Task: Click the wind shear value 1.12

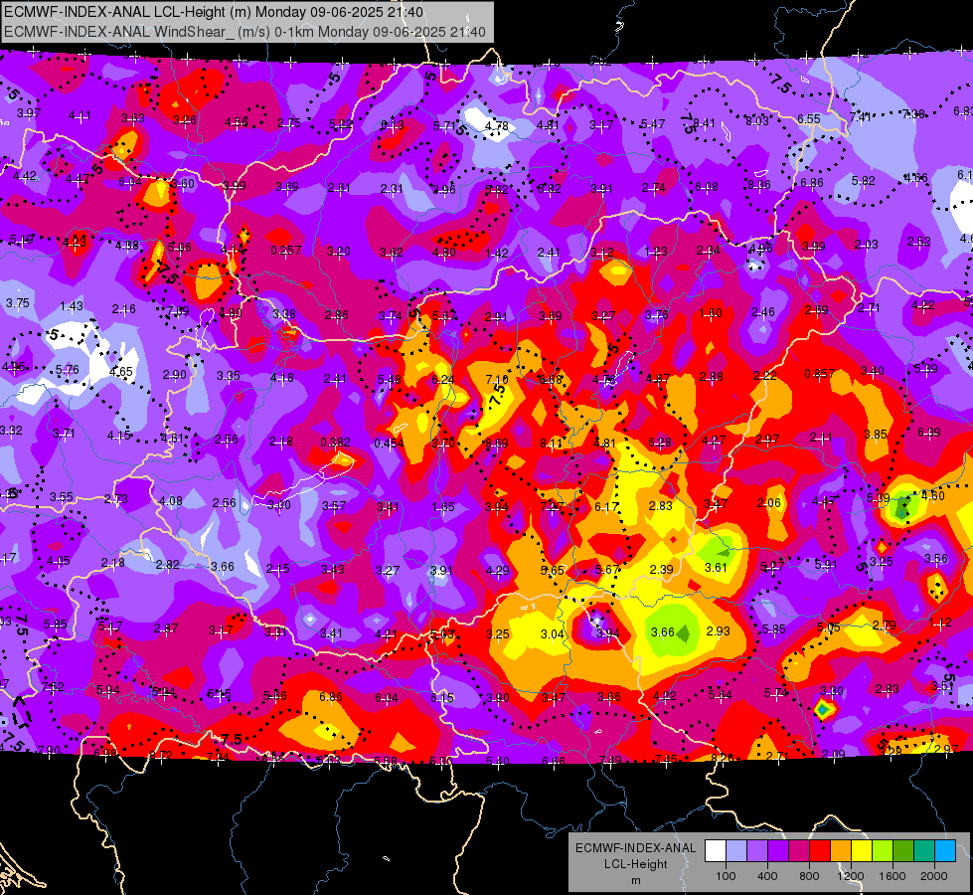Action: (940, 623)
